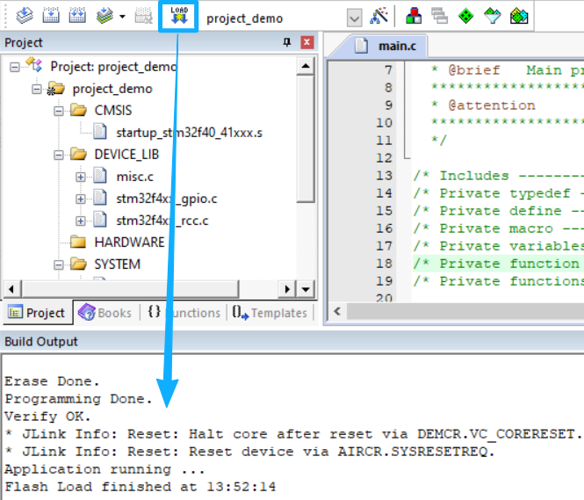Click "Erase Done." in Build Output
The width and height of the screenshot is (584, 500).
52,381
